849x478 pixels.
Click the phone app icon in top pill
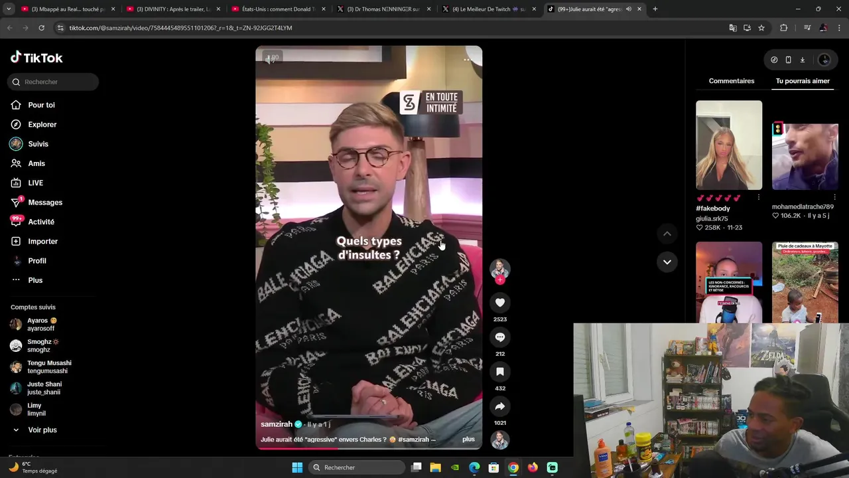pos(788,60)
